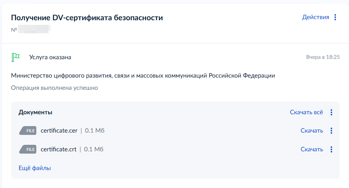Download all documents with Скачать всё

(306, 112)
